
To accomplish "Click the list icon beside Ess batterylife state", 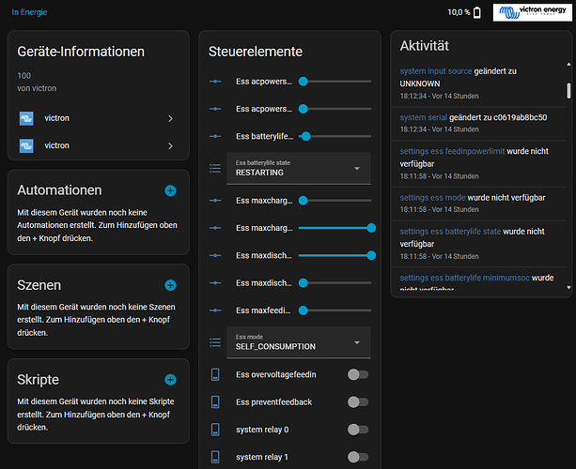I will [x=215, y=169].
